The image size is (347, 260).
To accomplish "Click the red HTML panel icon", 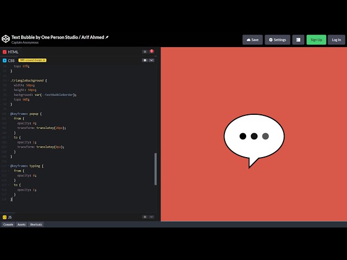I will click(5, 52).
